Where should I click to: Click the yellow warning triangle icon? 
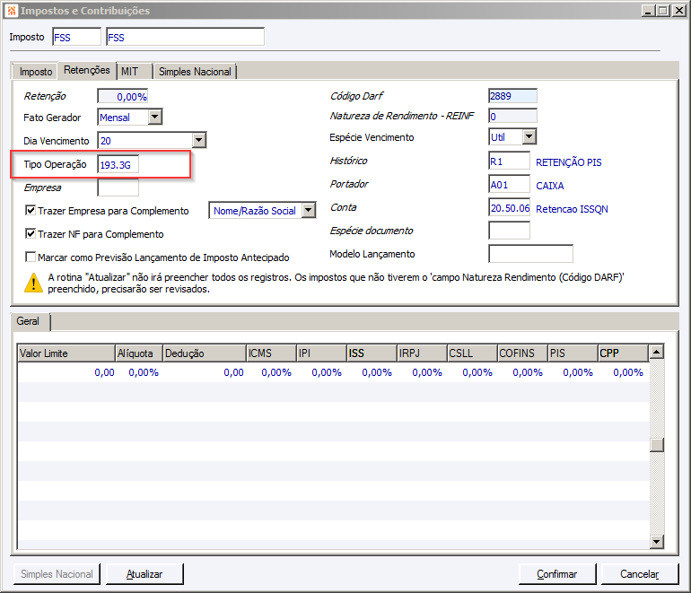[x=34, y=283]
